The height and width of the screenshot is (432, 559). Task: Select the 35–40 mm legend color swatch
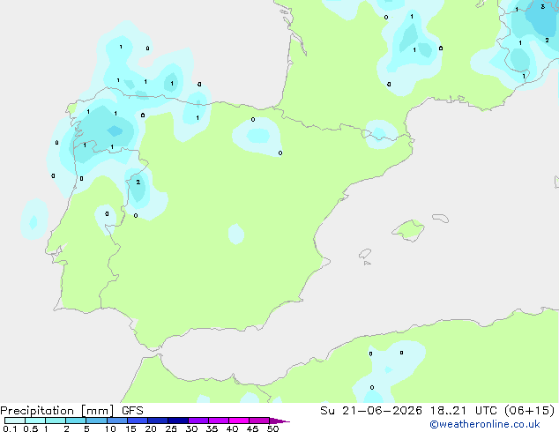219,421
